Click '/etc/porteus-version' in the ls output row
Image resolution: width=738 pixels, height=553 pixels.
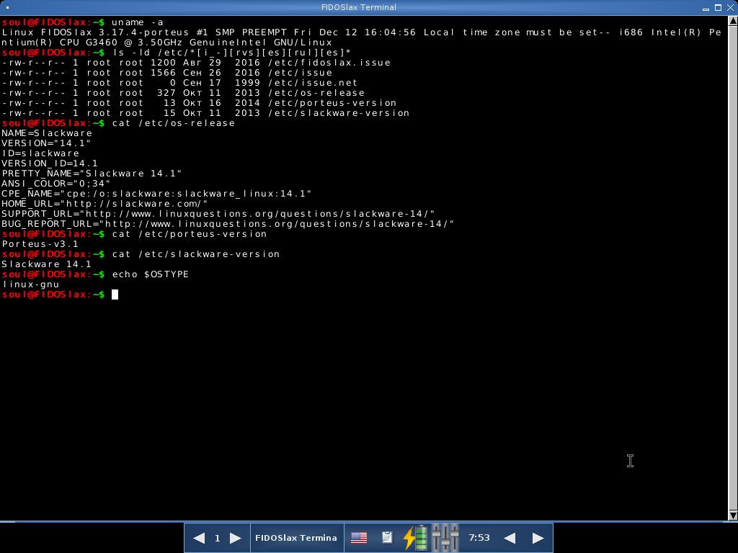[x=332, y=103]
